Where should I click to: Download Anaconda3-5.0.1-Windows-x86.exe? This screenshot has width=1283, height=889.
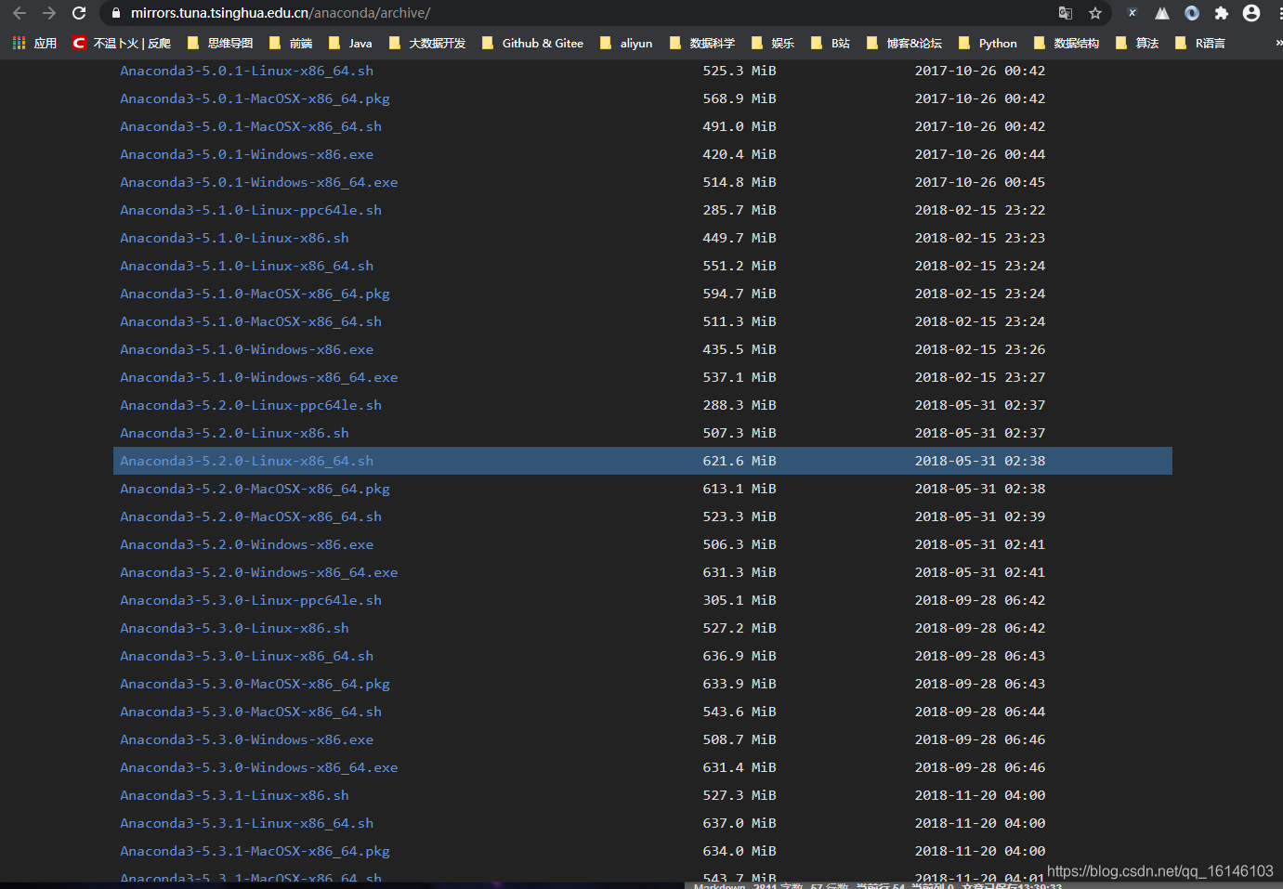tap(247, 154)
